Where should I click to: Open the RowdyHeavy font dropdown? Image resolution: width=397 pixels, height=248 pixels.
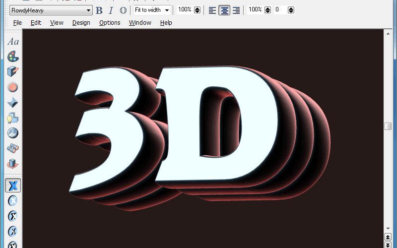[89, 10]
